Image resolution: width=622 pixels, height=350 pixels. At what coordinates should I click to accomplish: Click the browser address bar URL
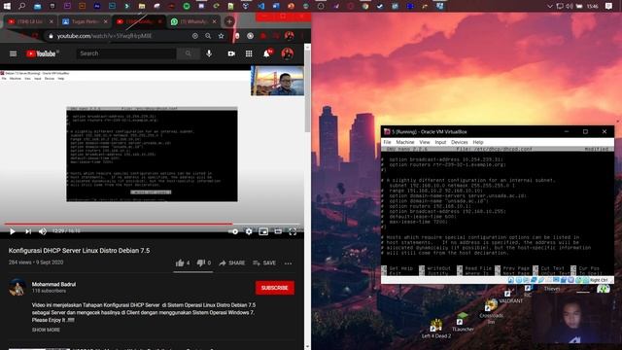click(x=104, y=36)
